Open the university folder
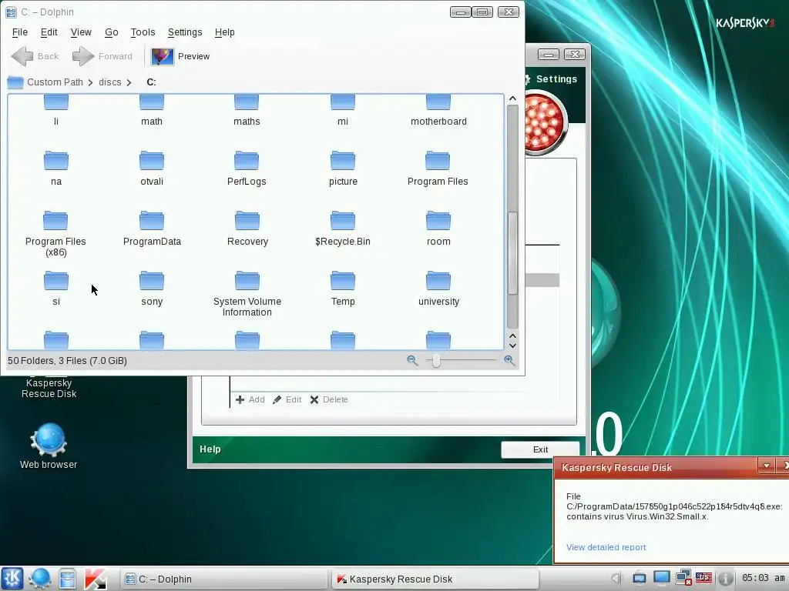Screen dimensions: 789x591 click(x=438, y=289)
